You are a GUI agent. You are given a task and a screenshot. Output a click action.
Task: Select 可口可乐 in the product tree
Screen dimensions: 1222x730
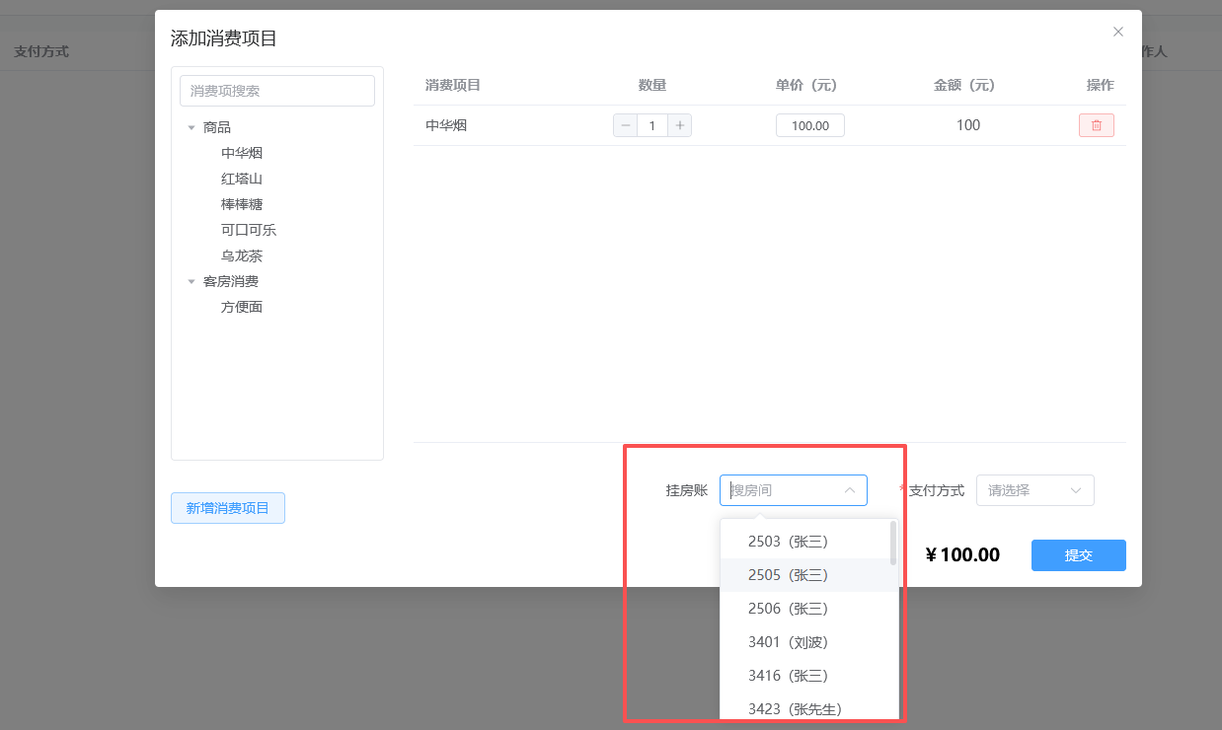tap(249, 230)
